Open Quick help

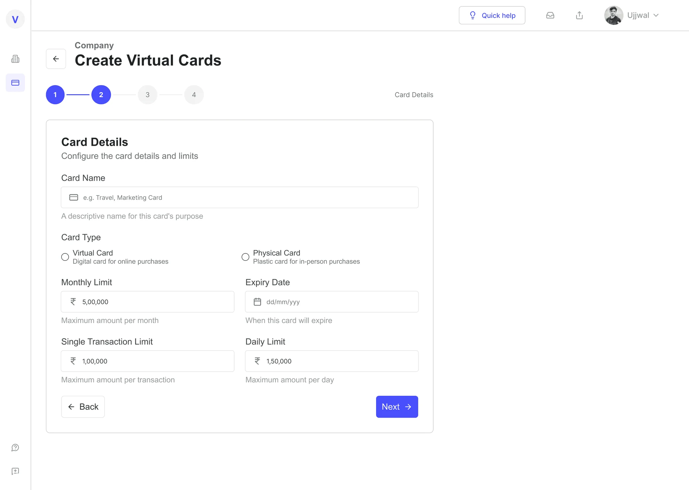(492, 15)
